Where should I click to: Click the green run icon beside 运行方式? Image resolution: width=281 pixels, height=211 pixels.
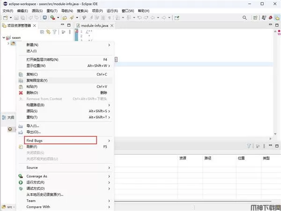tap(21, 182)
